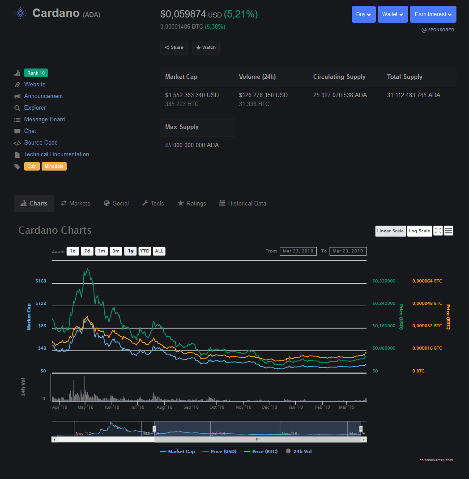Open the Chat link
The image size is (469, 479).
pyautogui.click(x=30, y=131)
